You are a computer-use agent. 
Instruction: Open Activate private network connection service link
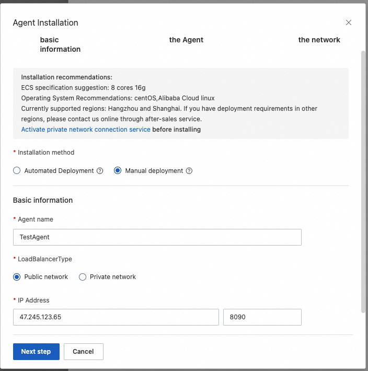point(86,129)
